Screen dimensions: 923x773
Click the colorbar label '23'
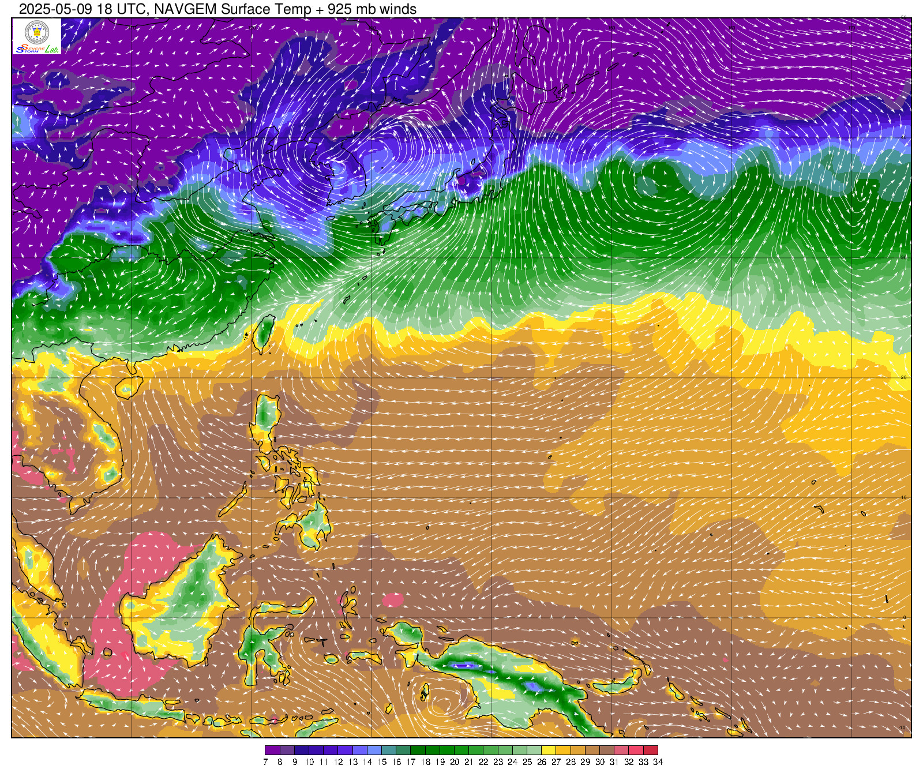click(x=498, y=762)
